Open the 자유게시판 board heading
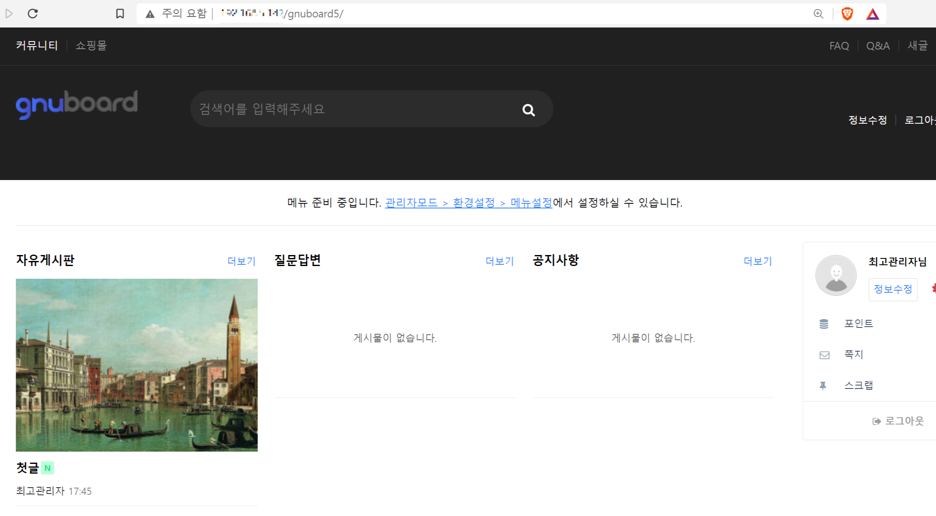The image size is (936, 516). (x=45, y=260)
